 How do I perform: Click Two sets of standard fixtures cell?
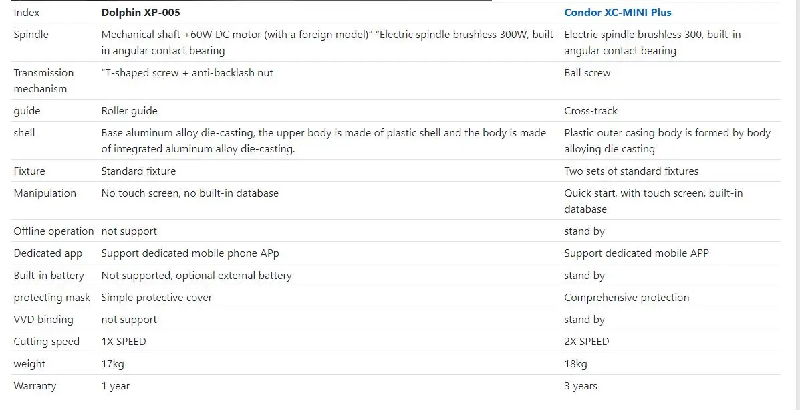tap(631, 171)
